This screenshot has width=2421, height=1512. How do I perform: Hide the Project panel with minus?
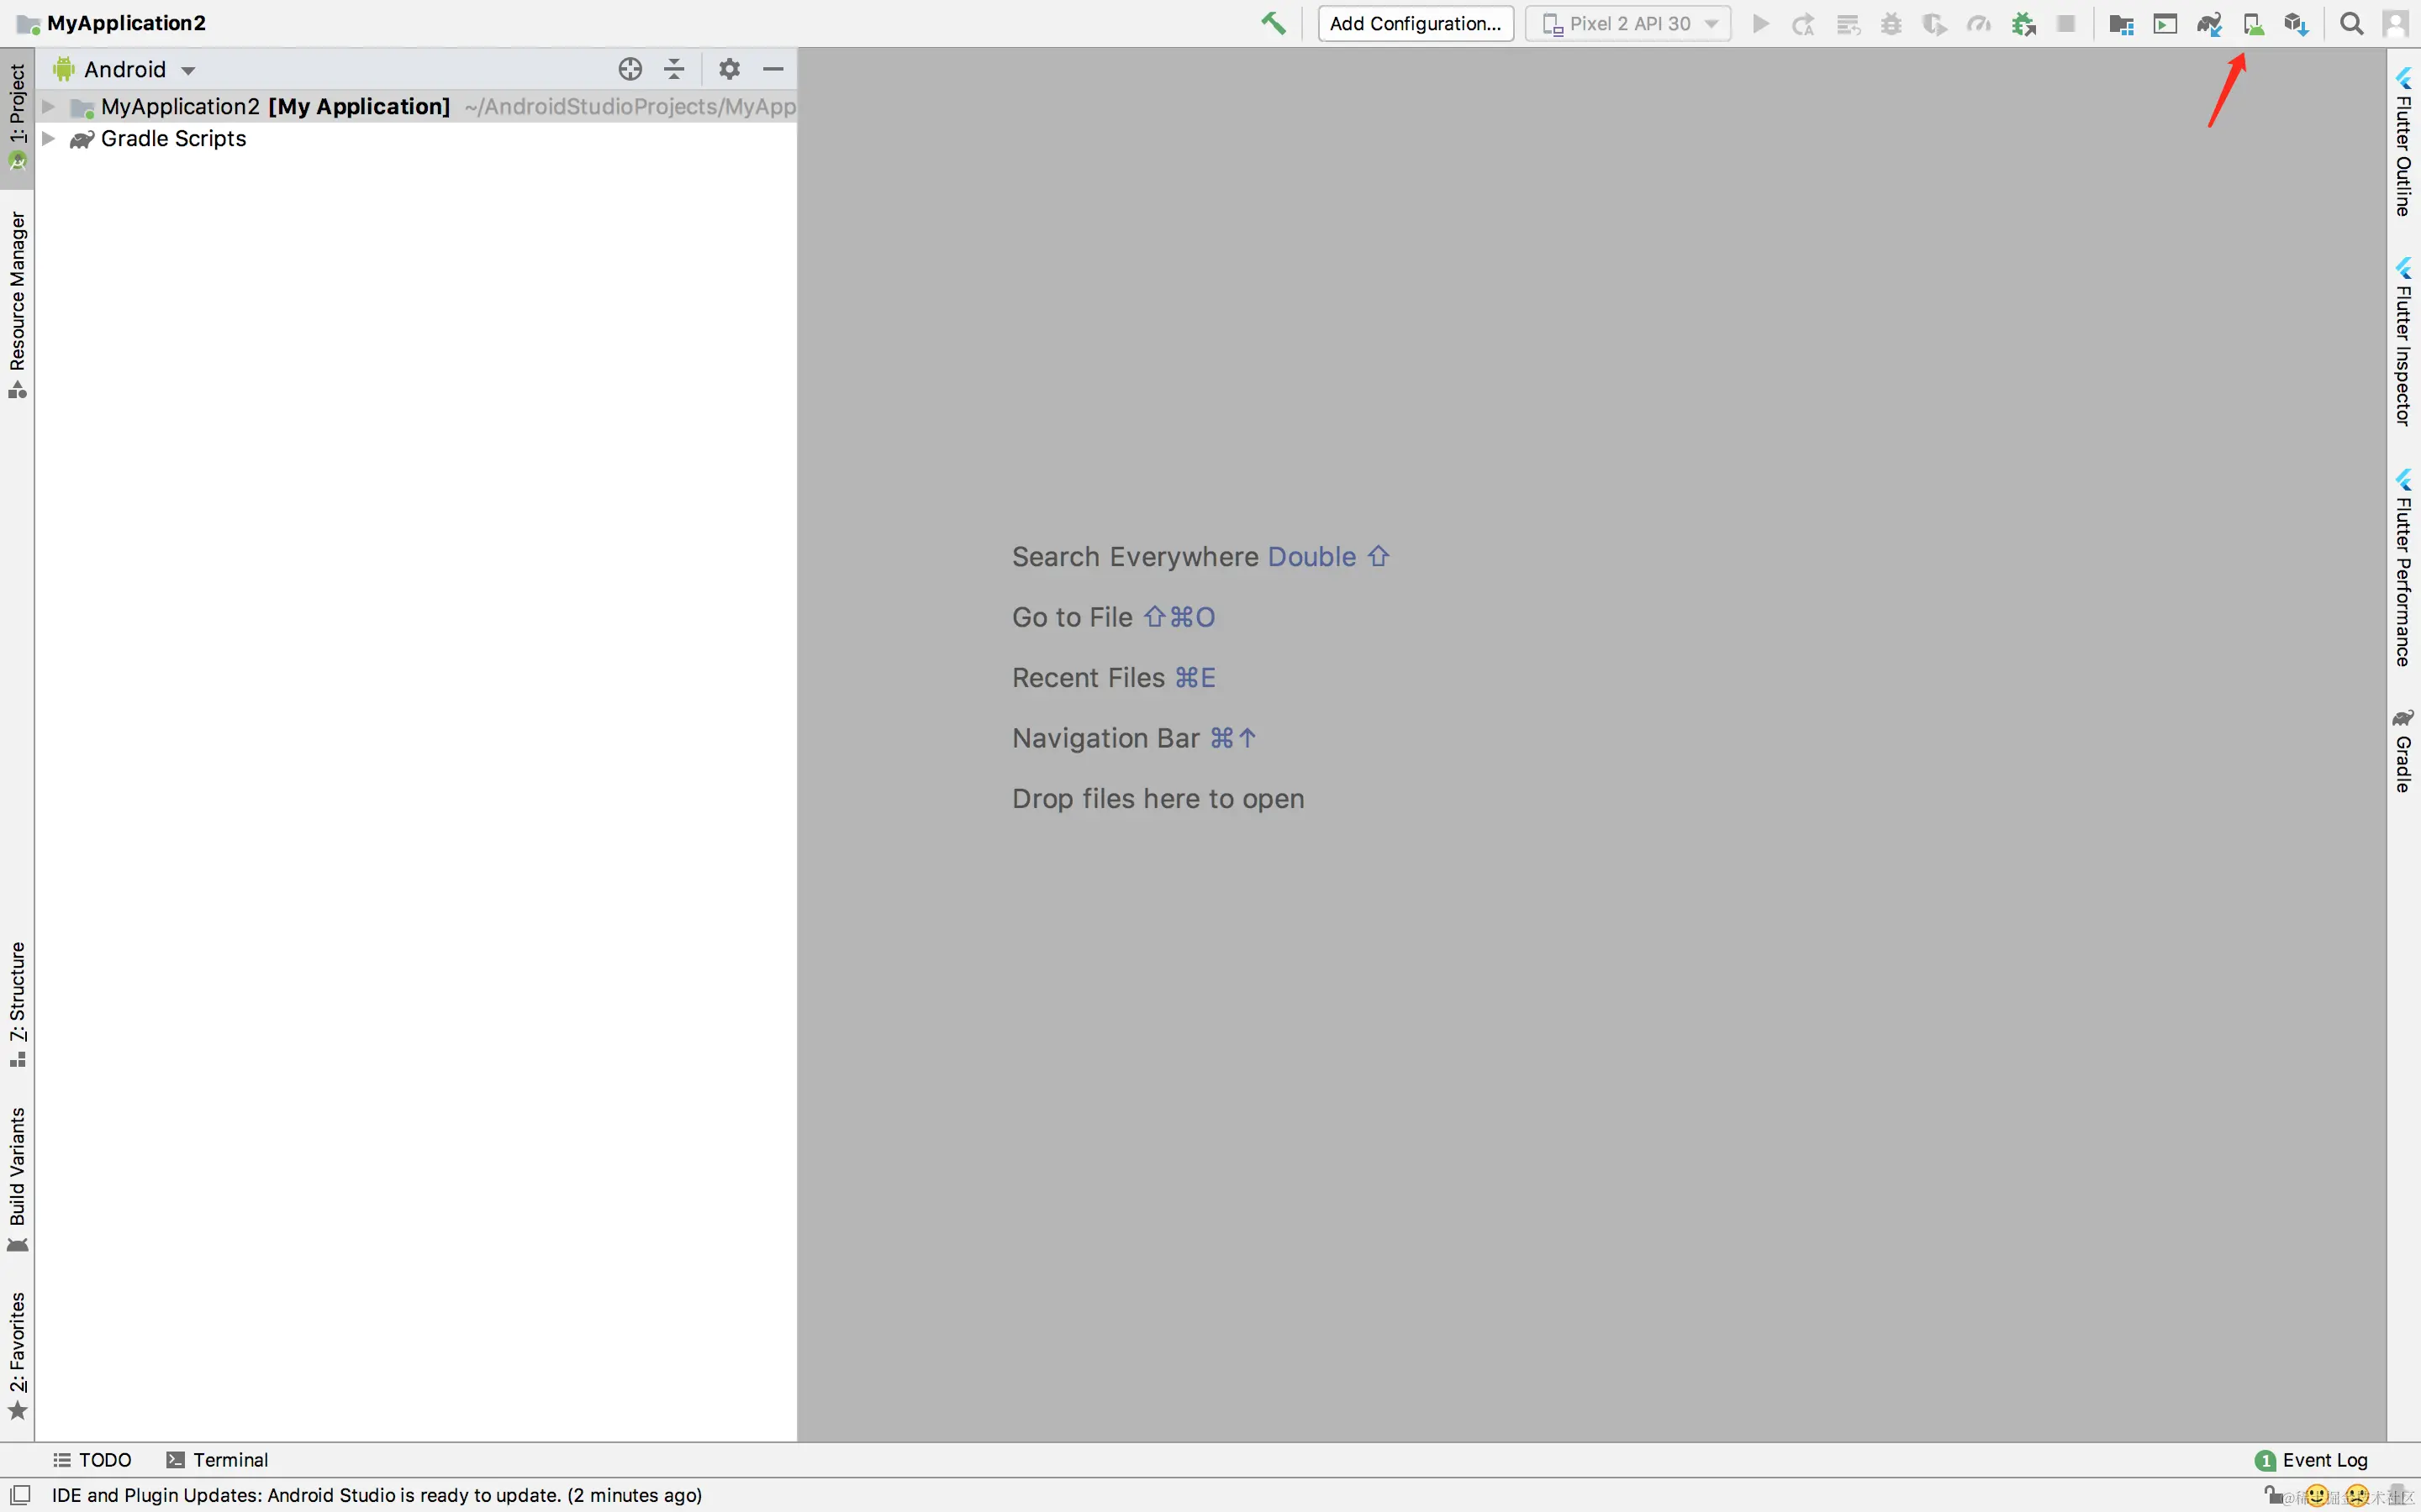773,69
